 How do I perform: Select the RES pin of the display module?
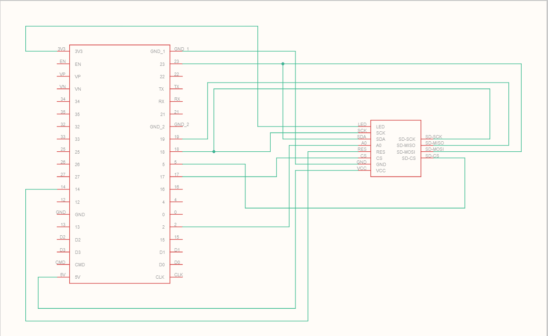coord(364,152)
